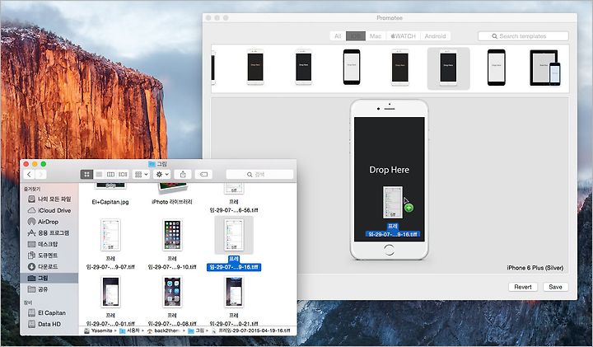The height and width of the screenshot is (347, 593).
Task: Click the iPhone 6 Plus (Silver) label
Action: click(x=535, y=268)
